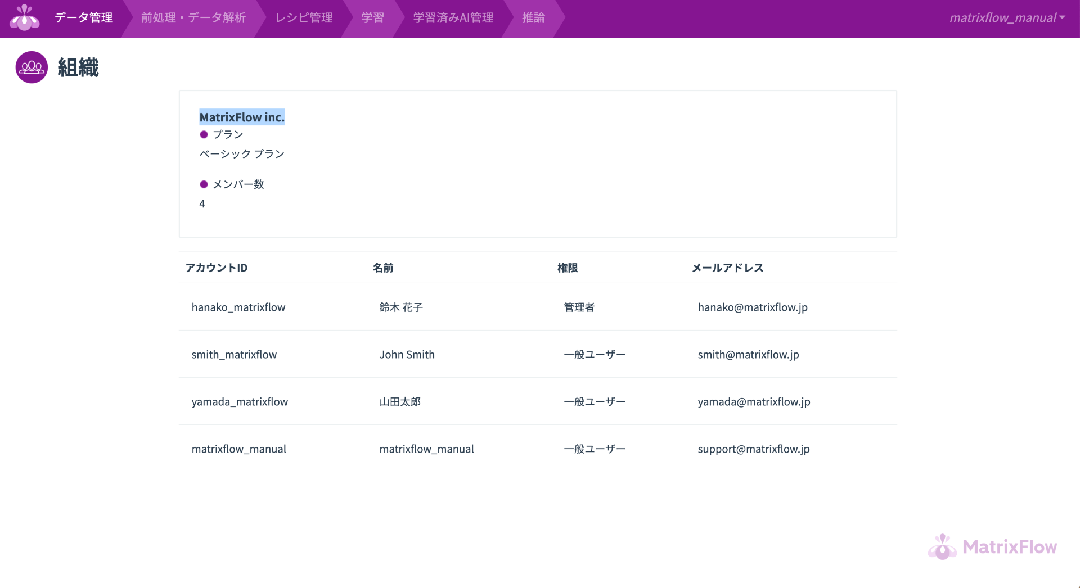Click 一般ユーザー in the smith_matrixflow row
The height and width of the screenshot is (588, 1080).
point(595,355)
